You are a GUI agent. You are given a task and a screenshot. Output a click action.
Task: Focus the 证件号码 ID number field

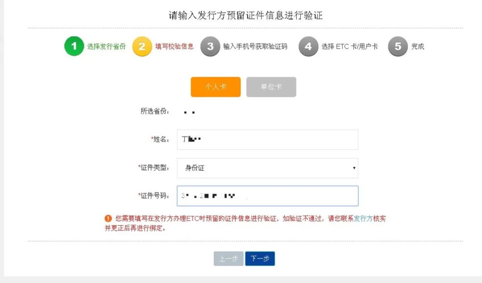tap(267, 196)
